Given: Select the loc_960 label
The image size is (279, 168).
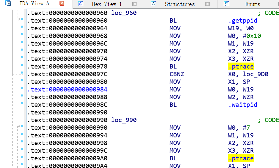Looking at the screenshot, I should point(124,13).
